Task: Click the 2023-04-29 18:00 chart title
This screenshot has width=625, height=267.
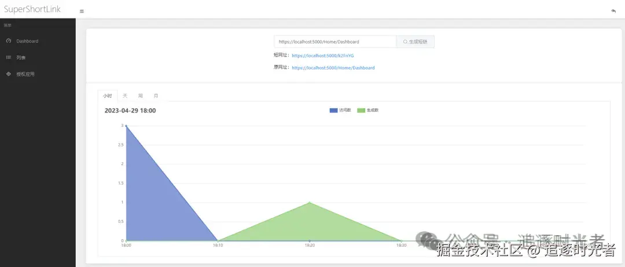Action: coord(130,111)
